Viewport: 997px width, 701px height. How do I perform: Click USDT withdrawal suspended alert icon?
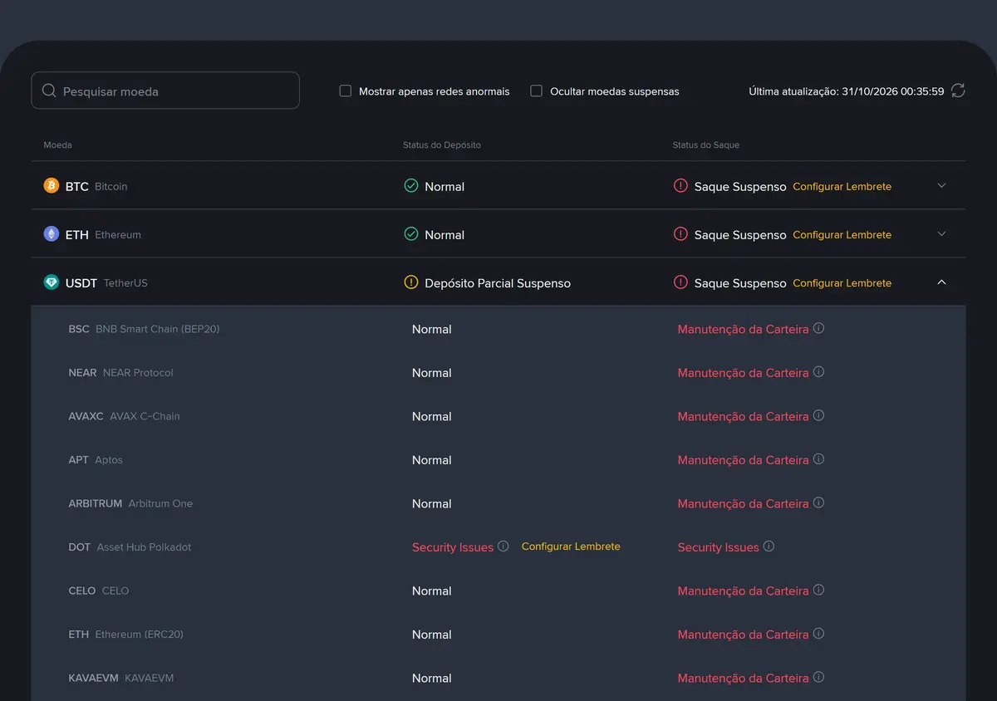[x=680, y=282]
